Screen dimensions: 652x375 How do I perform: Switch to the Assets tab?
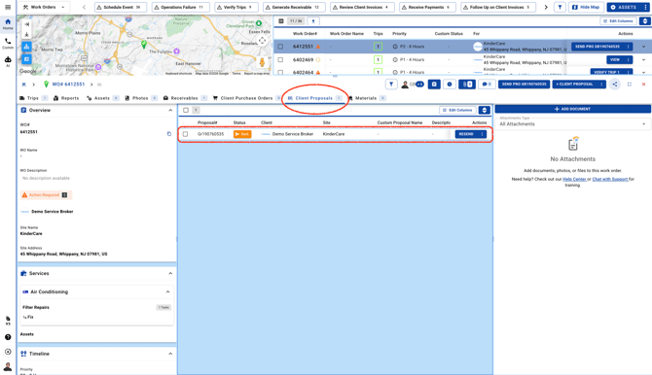(102, 98)
